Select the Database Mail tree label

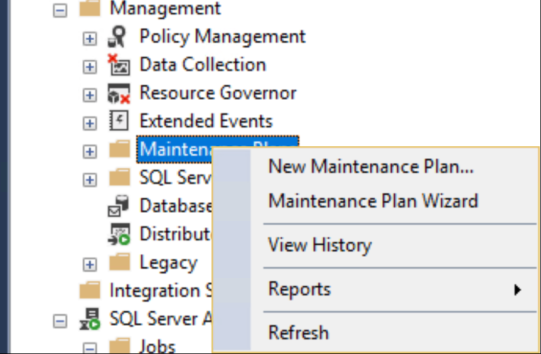pyautogui.click(x=176, y=206)
